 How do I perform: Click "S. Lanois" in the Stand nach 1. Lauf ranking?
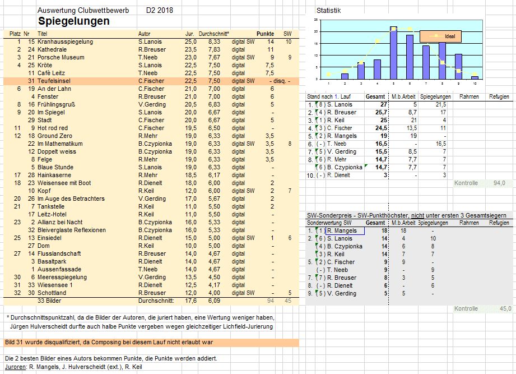coord(340,105)
